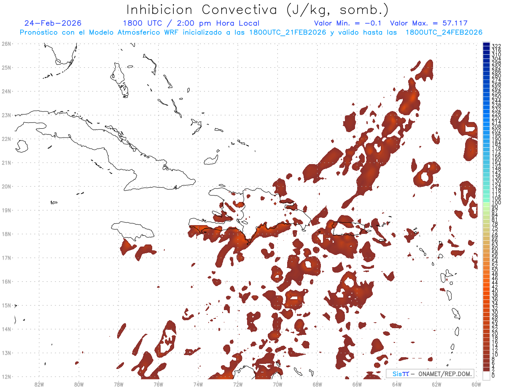Click the 'Valor Max. = 57.117' readout
The height and width of the screenshot is (390, 506).
(x=429, y=23)
